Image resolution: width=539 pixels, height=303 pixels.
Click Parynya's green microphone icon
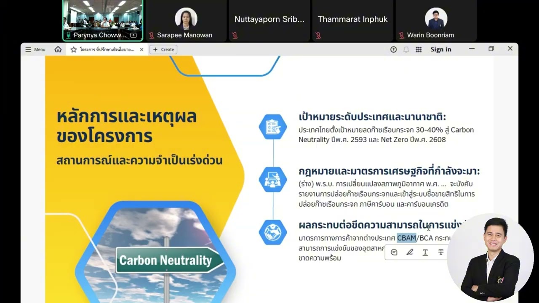(68, 35)
